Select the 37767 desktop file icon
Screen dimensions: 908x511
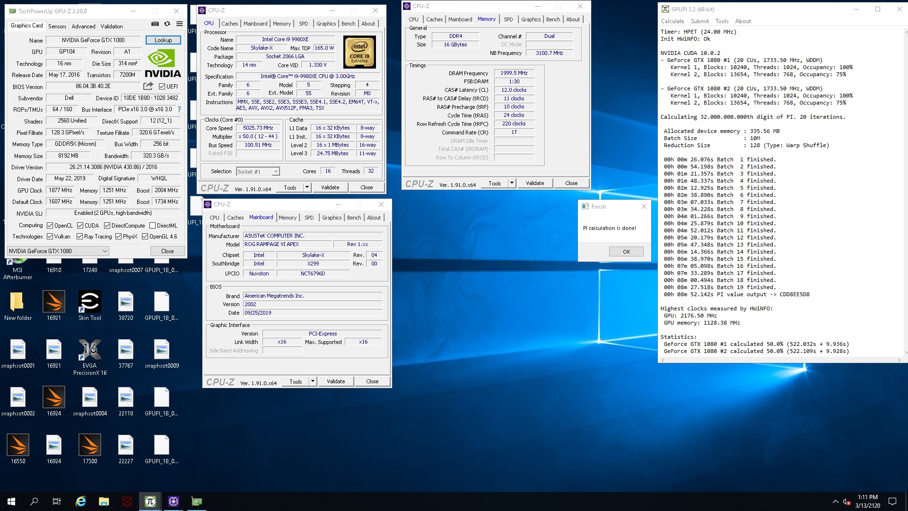[x=126, y=353]
